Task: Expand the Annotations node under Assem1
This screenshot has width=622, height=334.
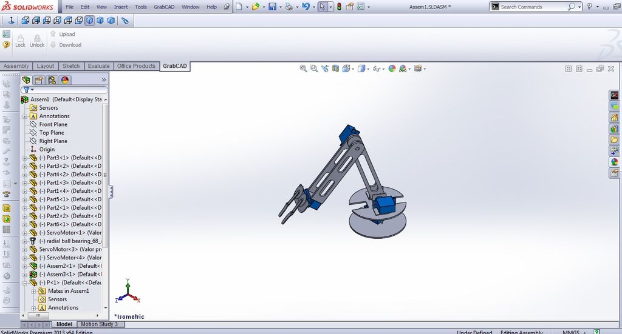Action: point(25,116)
